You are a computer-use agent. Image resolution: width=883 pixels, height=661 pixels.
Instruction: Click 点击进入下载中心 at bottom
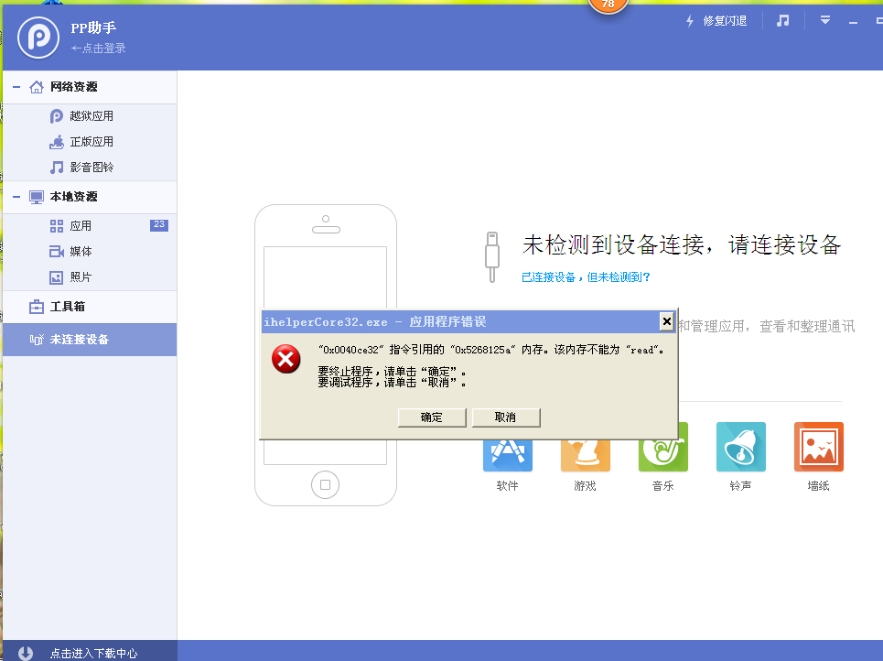click(x=93, y=653)
